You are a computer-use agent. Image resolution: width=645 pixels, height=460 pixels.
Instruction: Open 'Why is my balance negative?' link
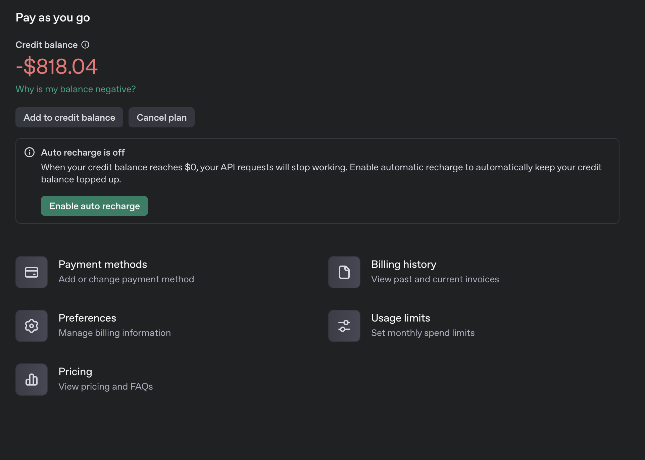tap(76, 89)
